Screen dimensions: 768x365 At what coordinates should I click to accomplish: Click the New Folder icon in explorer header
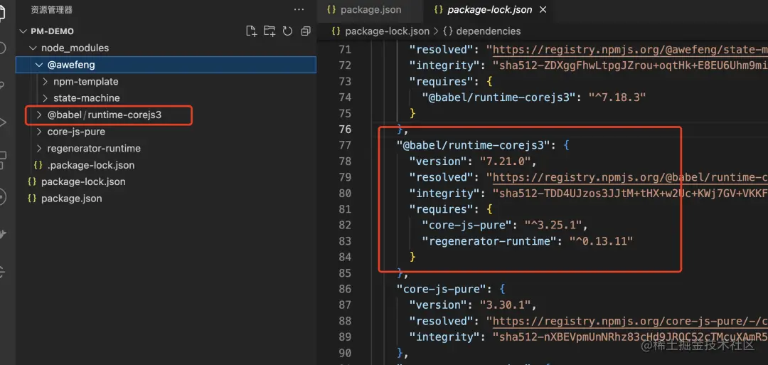point(270,31)
